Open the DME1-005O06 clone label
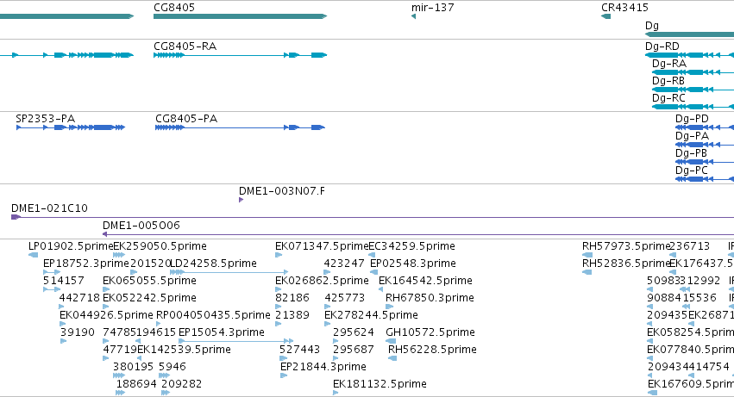The image size is (734, 397). click(x=141, y=226)
